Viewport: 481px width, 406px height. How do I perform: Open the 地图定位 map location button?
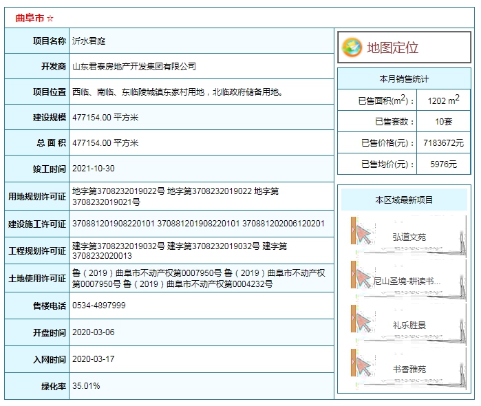point(404,47)
